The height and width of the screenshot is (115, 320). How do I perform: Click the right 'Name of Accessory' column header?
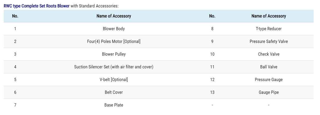(x=269, y=16)
